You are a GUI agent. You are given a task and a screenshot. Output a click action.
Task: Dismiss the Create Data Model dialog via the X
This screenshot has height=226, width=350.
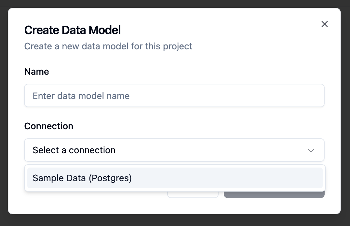pos(324,24)
